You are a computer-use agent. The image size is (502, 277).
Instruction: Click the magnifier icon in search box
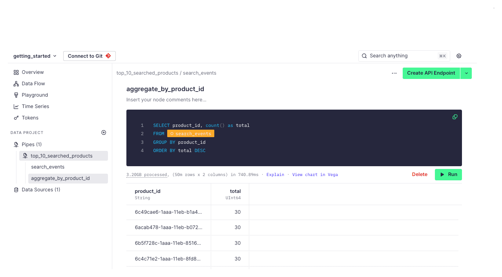tap(364, 56)
